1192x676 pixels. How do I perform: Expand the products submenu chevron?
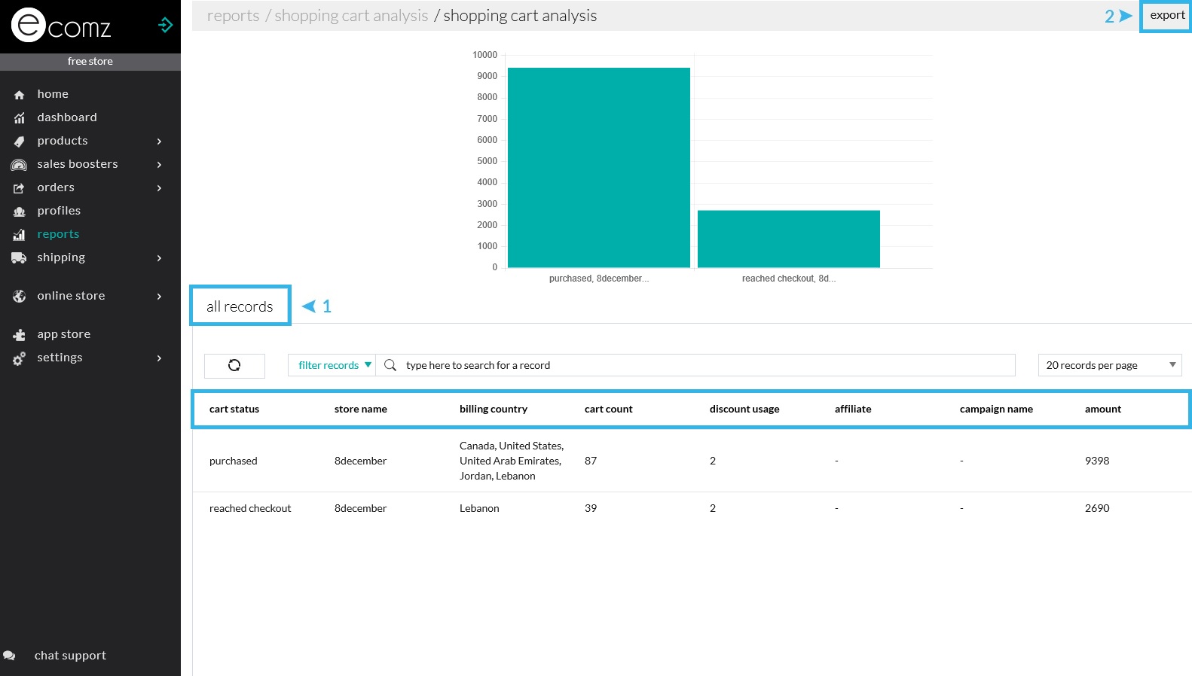(159, 142)
